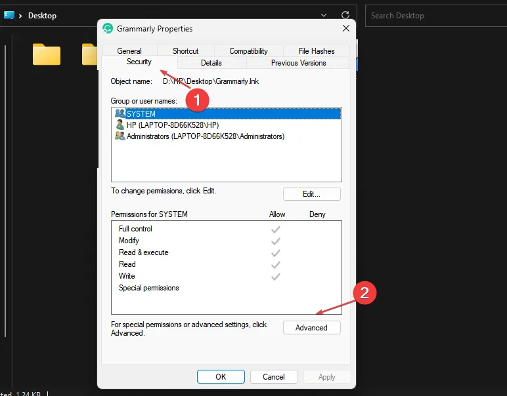Confirm with the OK button

(221, 376)
